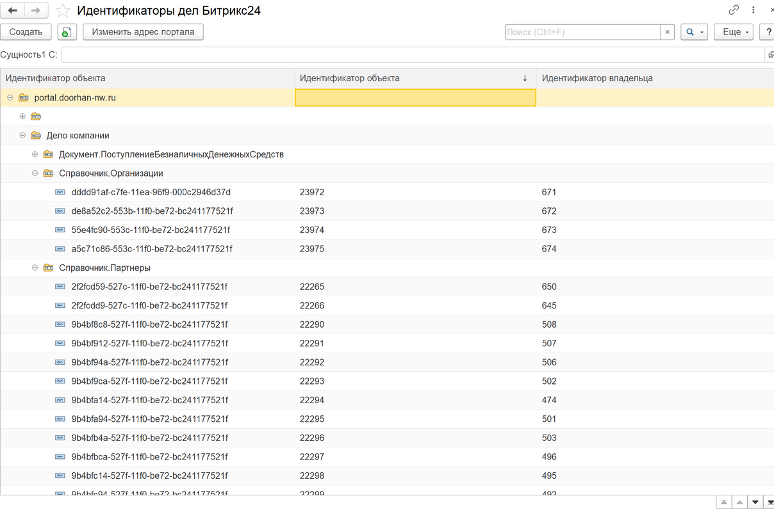
Task: Click object ID cell 23972
Action: 312,192
